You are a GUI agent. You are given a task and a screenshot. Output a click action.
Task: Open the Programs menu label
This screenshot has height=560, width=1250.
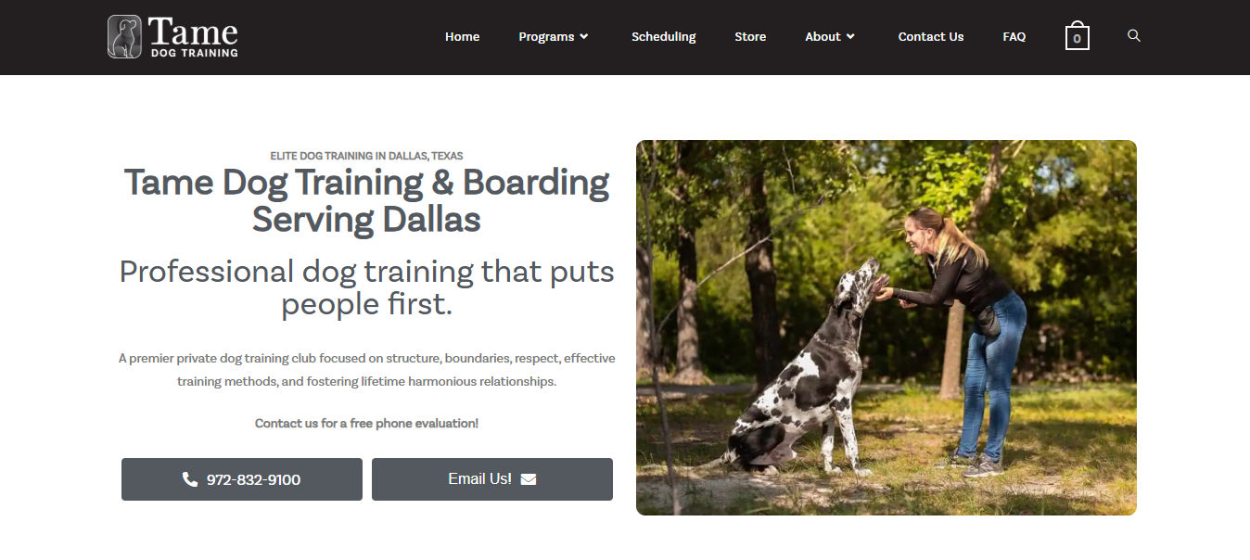546,37
